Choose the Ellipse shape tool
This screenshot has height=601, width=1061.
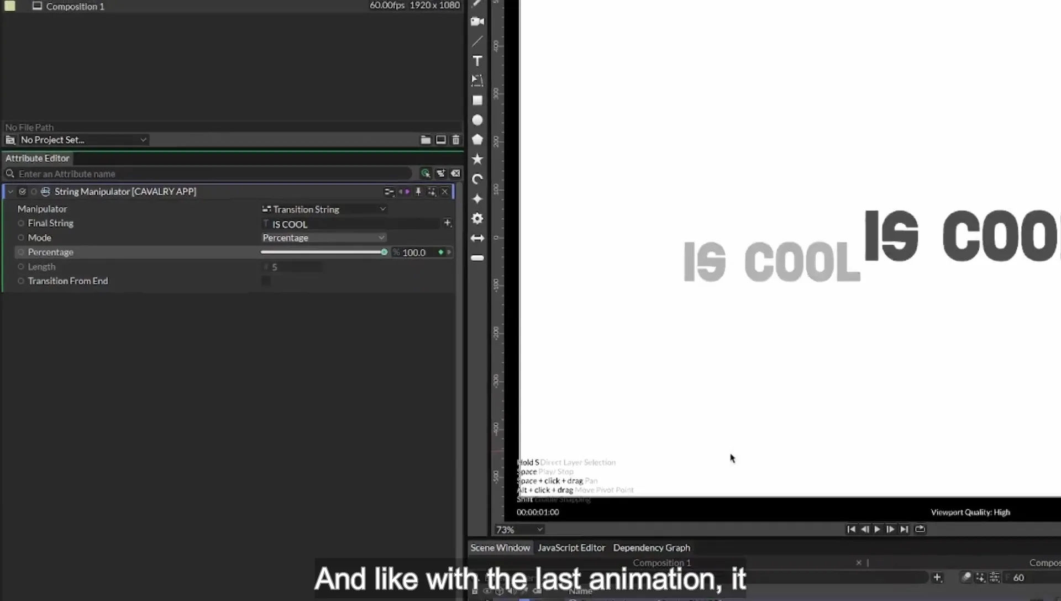[477, 120]
